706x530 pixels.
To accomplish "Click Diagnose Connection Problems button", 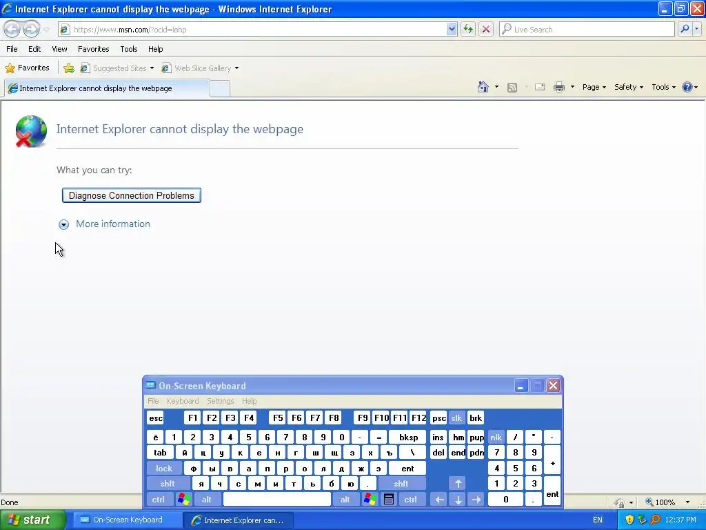I will click(132, 195).
